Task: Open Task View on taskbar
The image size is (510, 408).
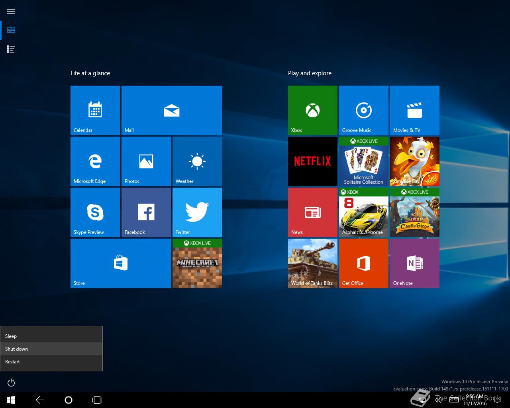Action: tap(97, 400)
